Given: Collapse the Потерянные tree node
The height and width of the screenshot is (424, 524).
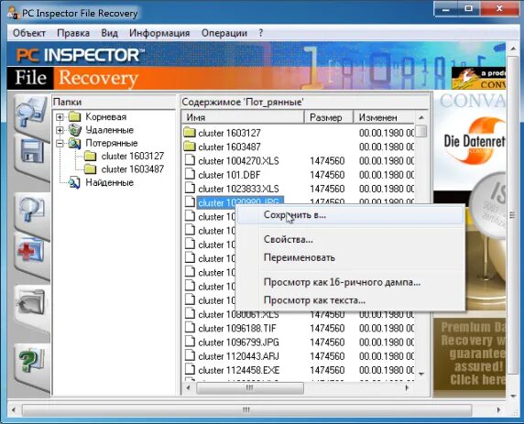Looking at the screenshot, I should [60, 144].
